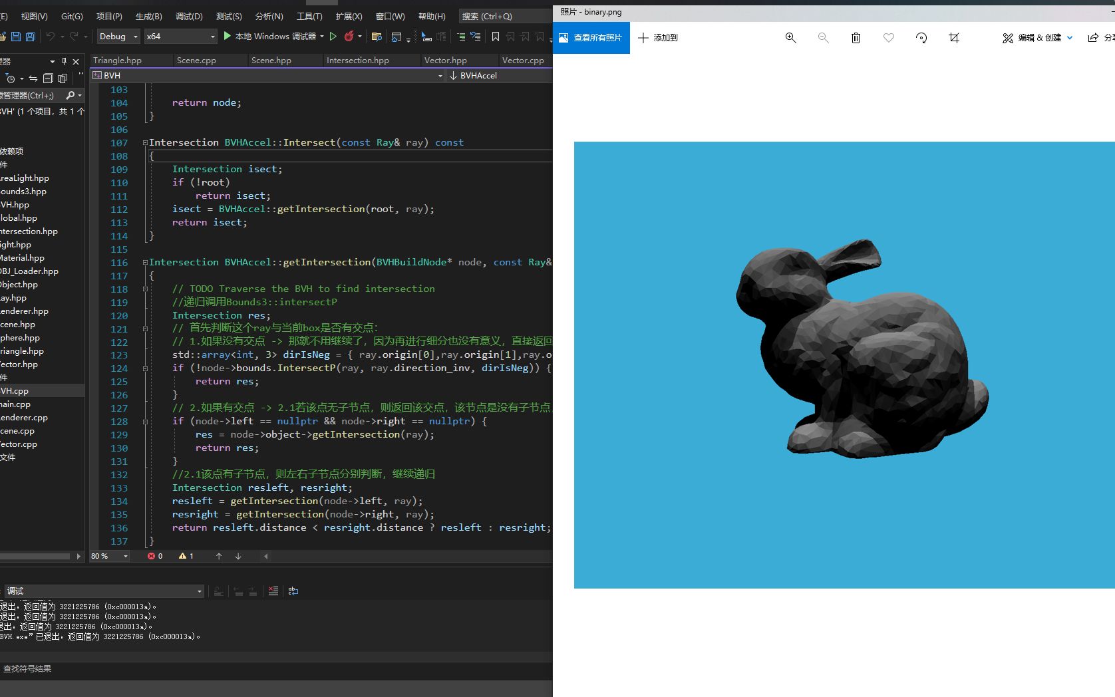Image resolution: width=1115 pixels, height=697 pixels.
Task: Open the find in files folder icon
Action: coord(377,37)
